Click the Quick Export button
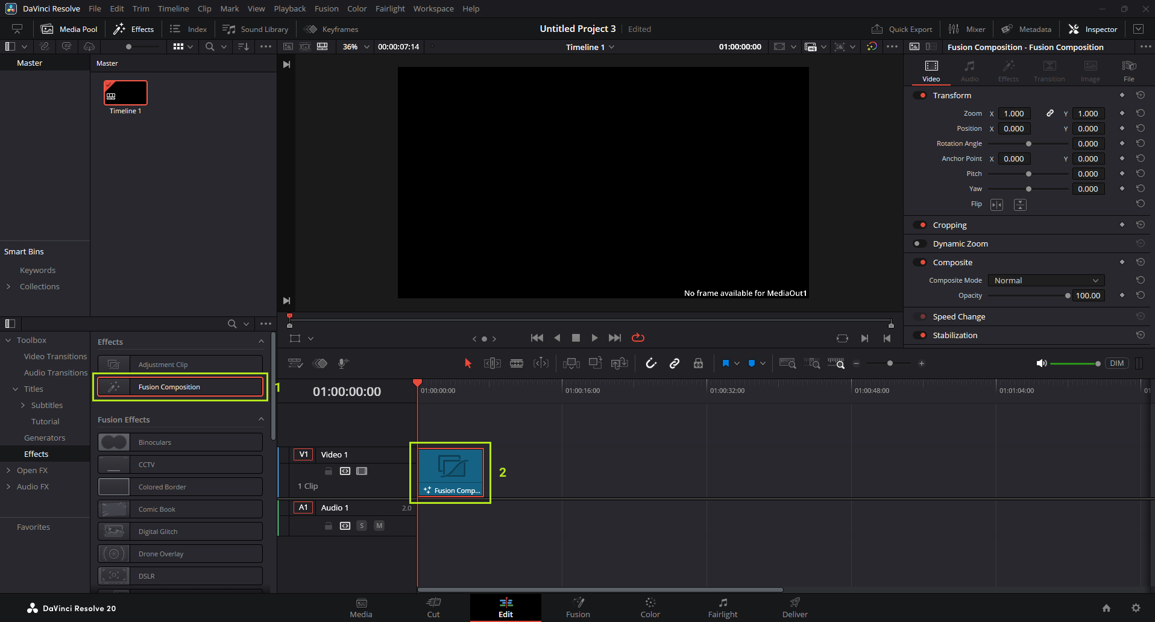The image size is (1155, 622). click(902, 30)
